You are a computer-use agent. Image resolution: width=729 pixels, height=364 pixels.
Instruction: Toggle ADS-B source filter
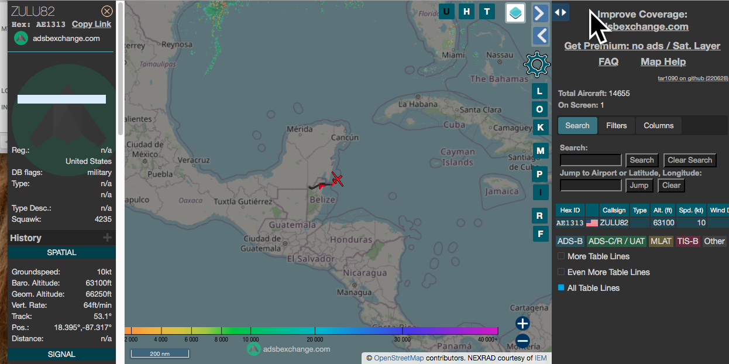570,241
